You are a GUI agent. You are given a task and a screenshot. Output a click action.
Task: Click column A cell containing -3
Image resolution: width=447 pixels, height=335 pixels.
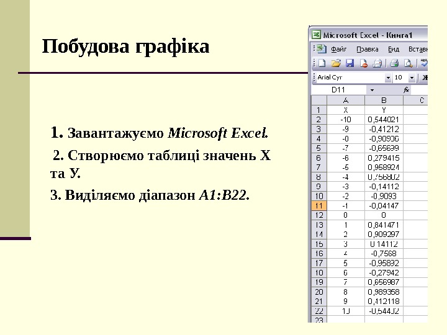346,187
